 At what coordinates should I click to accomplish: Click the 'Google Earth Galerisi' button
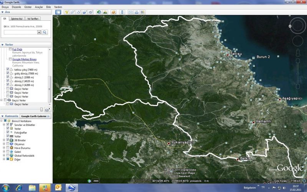[33, 116]
